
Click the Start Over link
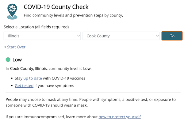[x=15, y=47]
